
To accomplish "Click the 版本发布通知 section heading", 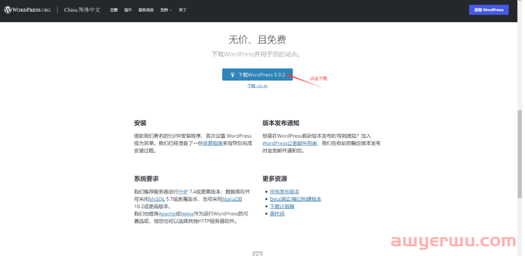I will click(281, 123).
